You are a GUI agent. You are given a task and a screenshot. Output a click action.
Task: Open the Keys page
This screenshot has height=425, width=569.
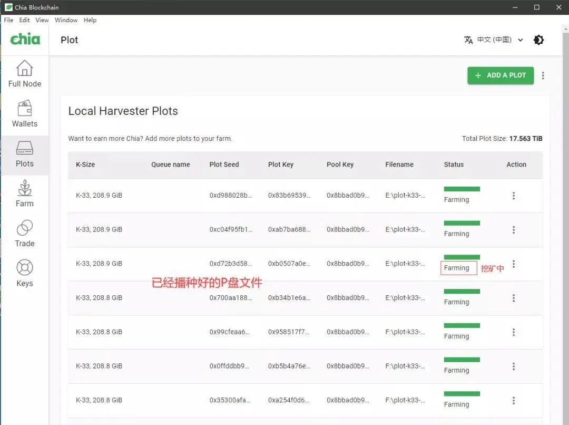[25, 274]
